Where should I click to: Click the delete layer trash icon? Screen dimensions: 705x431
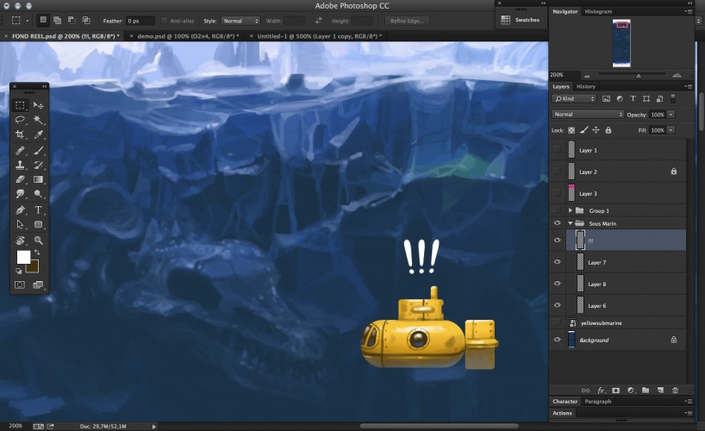click(x=675, y=390)
